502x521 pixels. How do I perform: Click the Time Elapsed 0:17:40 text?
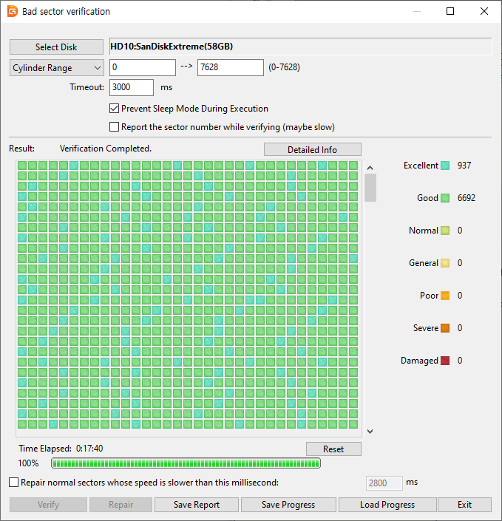[61, 449]
